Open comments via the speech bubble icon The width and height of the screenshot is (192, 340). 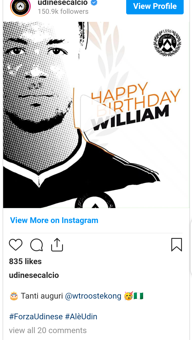37,245
